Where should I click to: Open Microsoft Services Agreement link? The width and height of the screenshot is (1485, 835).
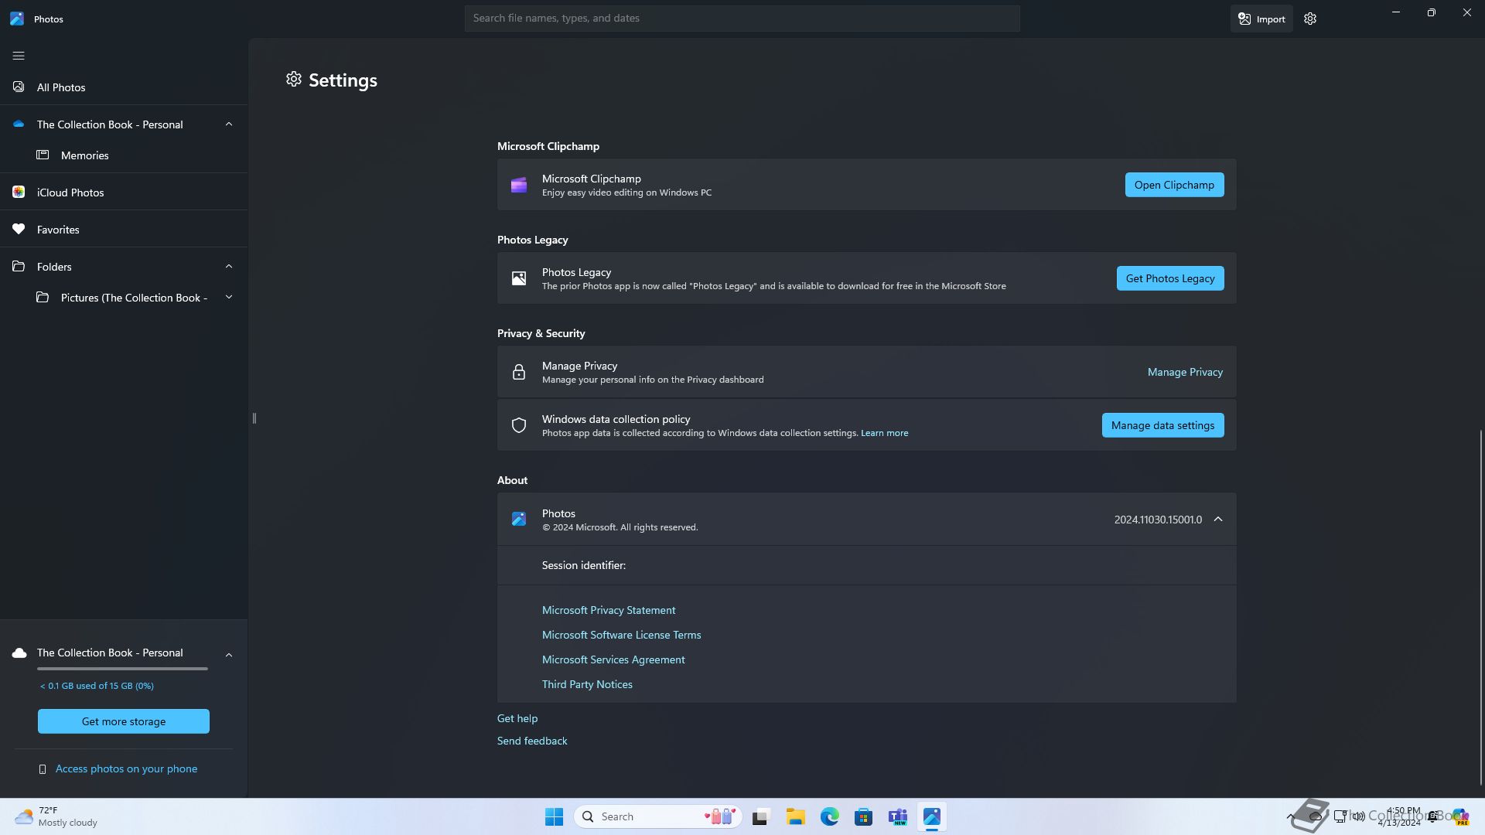[x=613, y=659]
